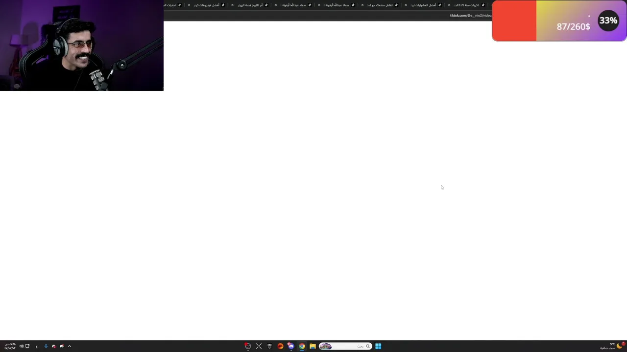Open the volume speaker tray icon
Screen dimensions: 627x352
(x=22, y=346)
